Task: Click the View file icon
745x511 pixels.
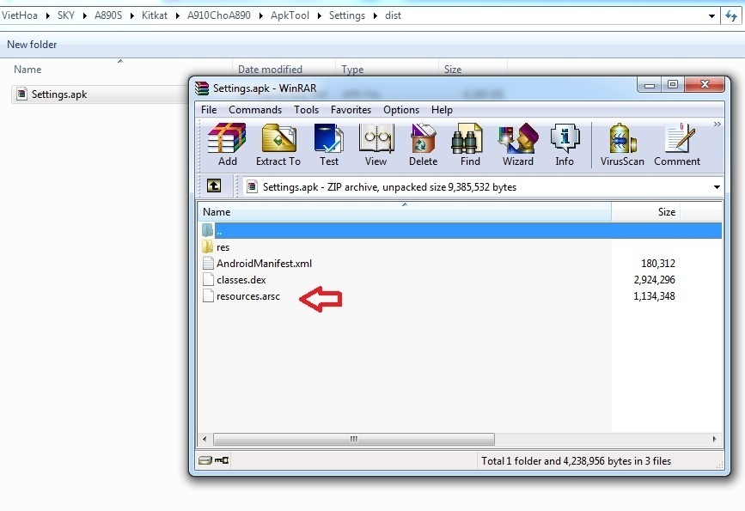Action: point(376,144)
